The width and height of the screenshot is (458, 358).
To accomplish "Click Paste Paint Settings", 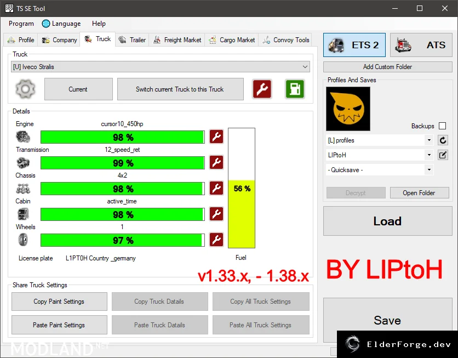I will tap(59, 325).
